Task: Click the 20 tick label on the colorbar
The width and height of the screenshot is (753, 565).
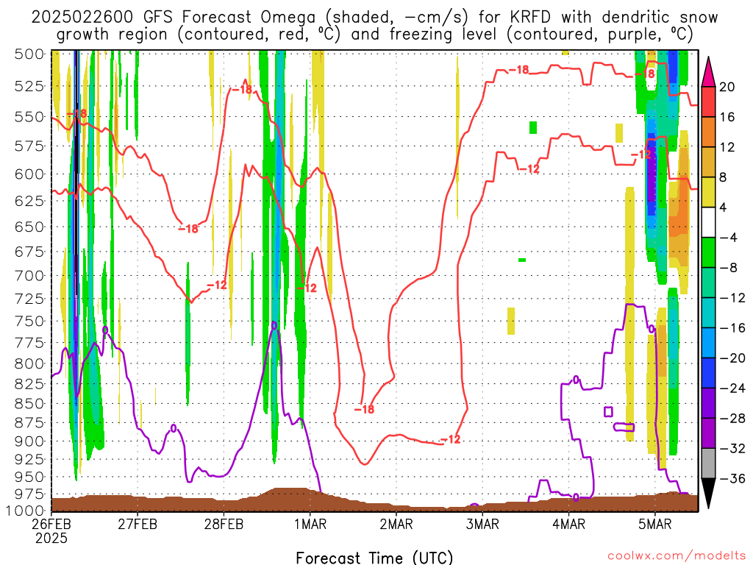Action: (727, 87)
